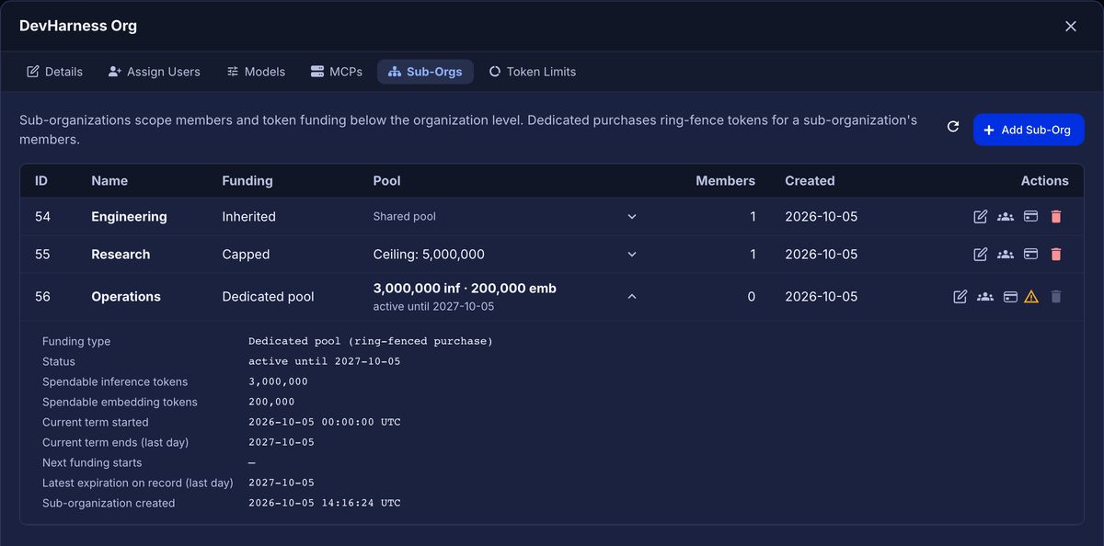Screen dimensions: 1104x546
Task: Click 'Ceiling: 5,000,000' pool text
Action: [x=429, y=255]
